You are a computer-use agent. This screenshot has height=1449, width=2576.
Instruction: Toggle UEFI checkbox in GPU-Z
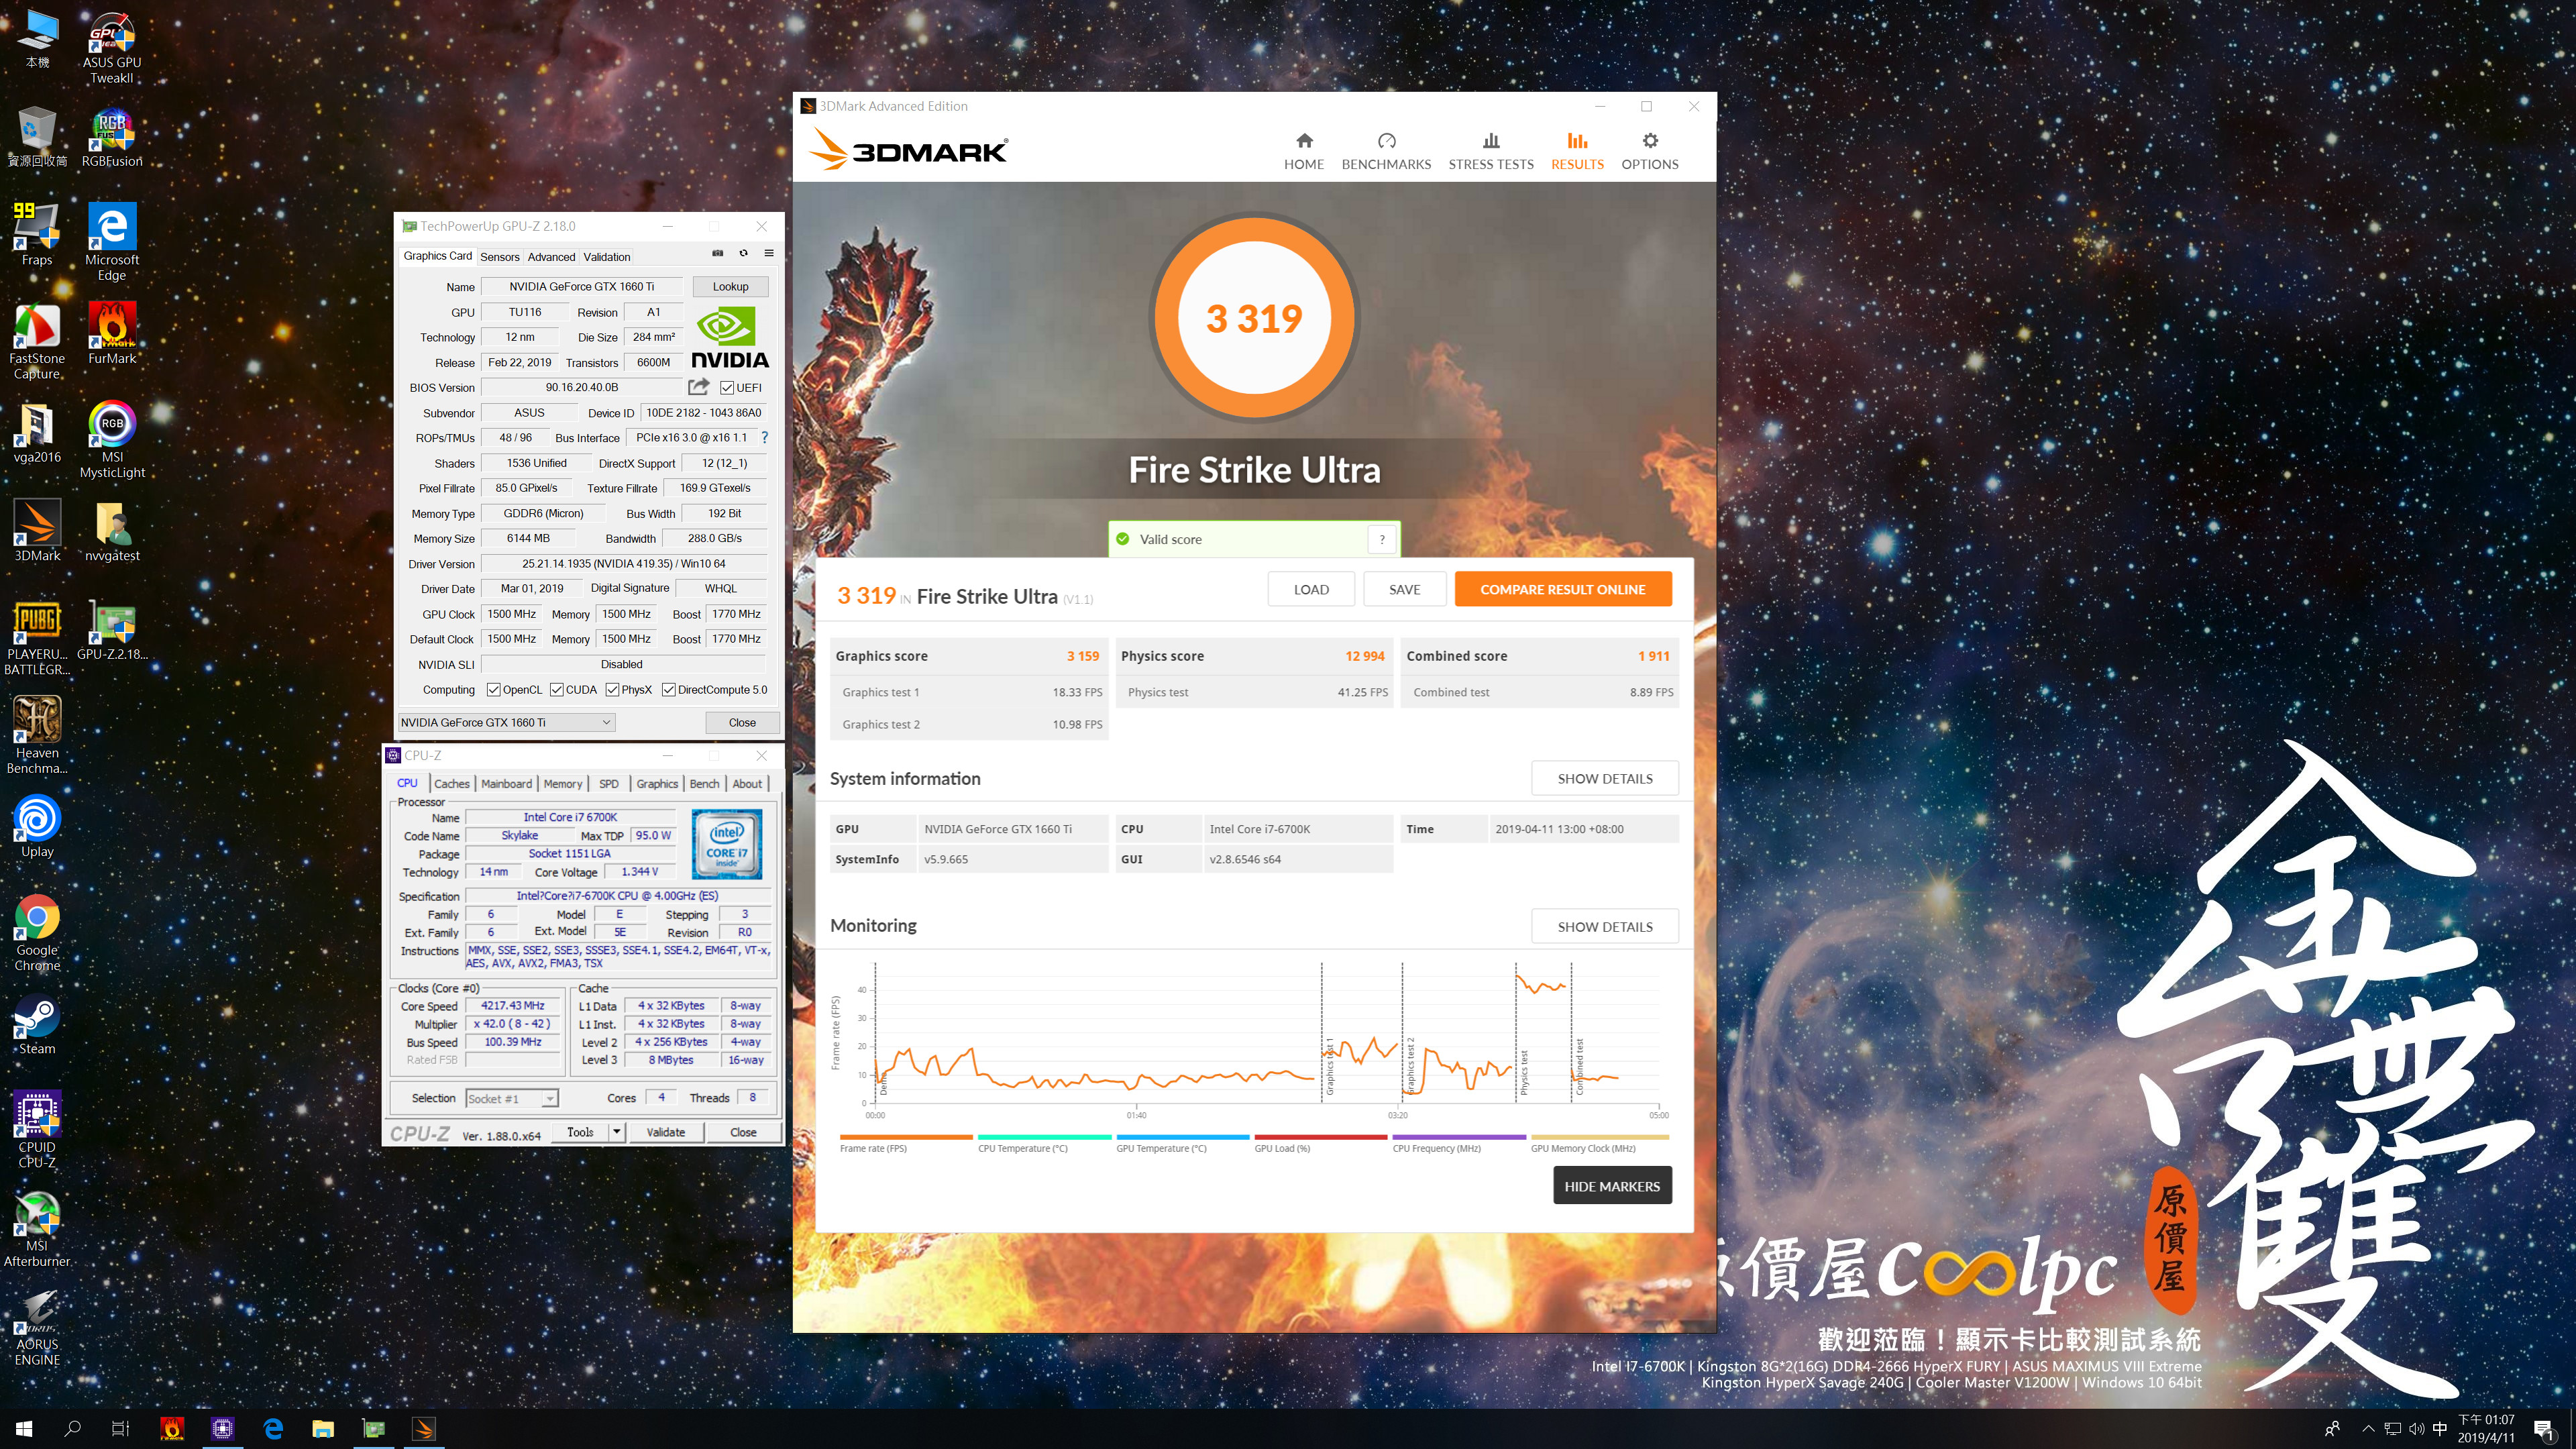tap(727, 388)
